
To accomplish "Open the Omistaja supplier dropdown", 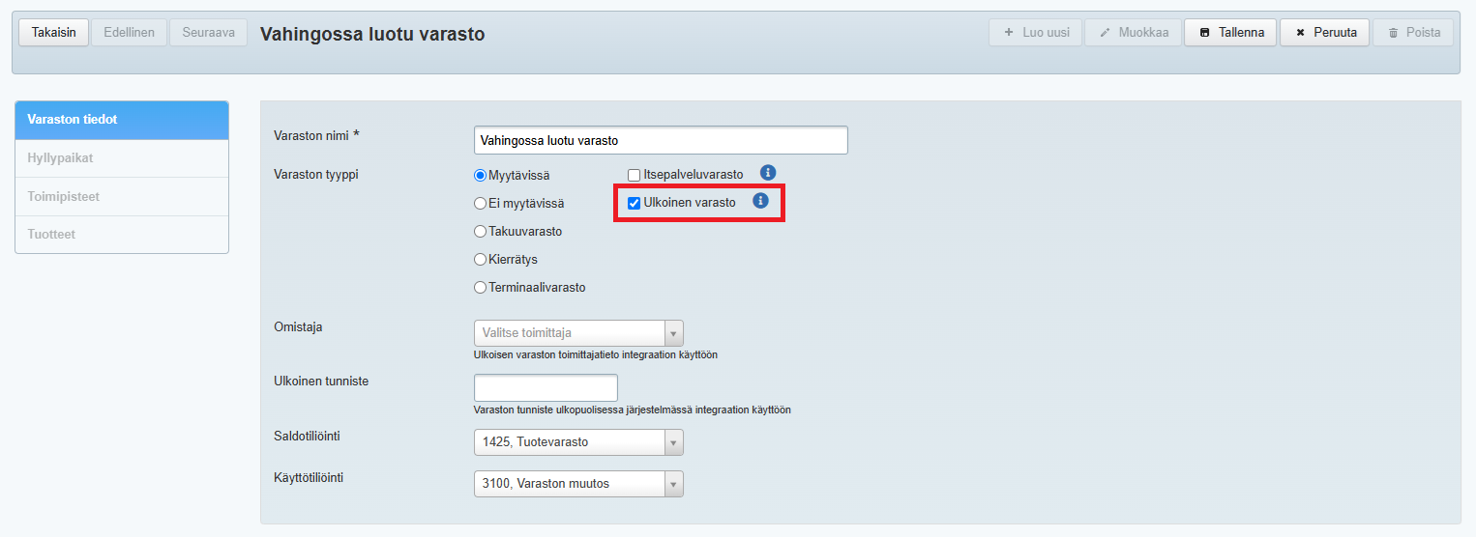I will [x=578, y=333].
